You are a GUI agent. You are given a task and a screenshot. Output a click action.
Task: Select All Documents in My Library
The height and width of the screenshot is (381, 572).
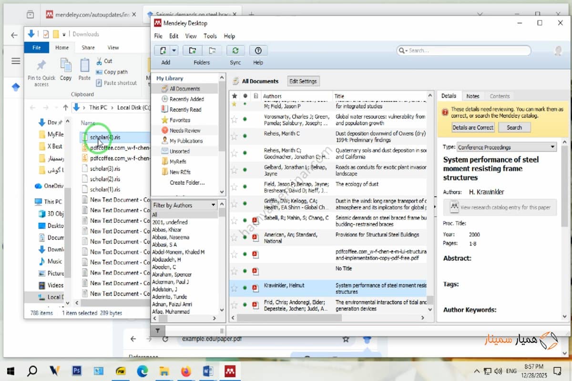coord(184,89)
